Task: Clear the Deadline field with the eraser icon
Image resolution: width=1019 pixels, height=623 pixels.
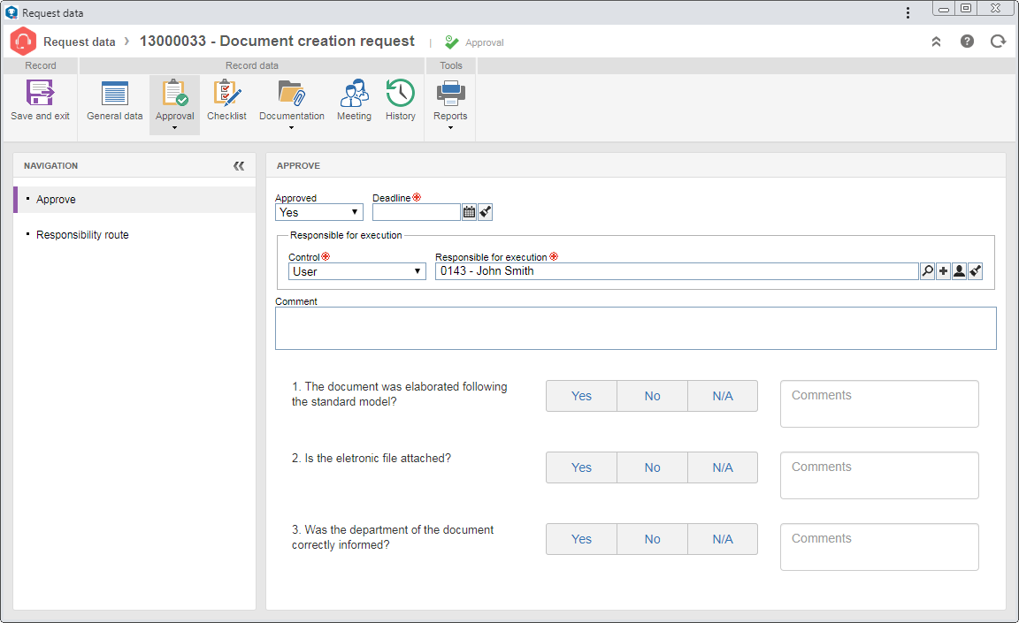Action: click(486, 212)
